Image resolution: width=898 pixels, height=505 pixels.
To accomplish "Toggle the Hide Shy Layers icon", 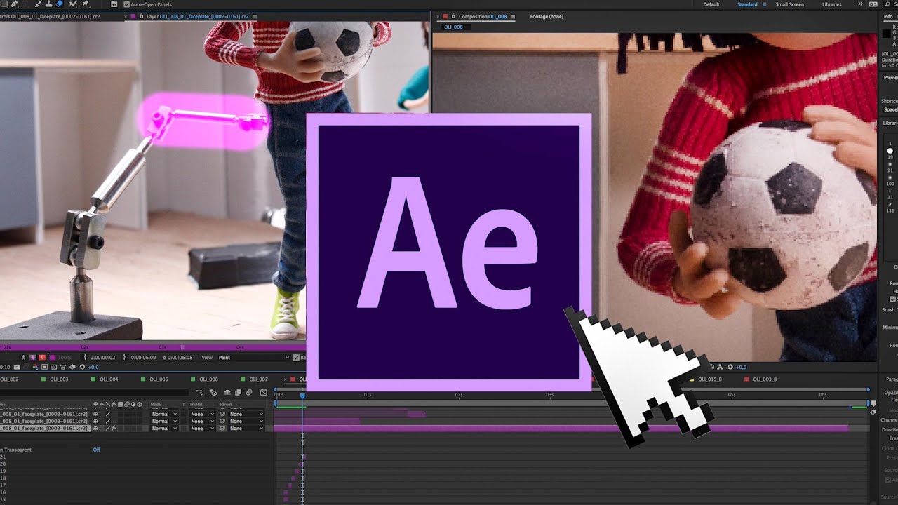I will click(x=227, y=392).
